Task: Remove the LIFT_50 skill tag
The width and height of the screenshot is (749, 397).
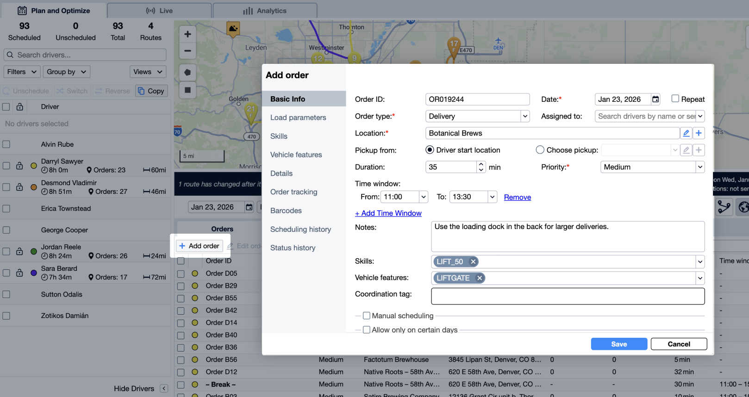Action: [473, 262]
